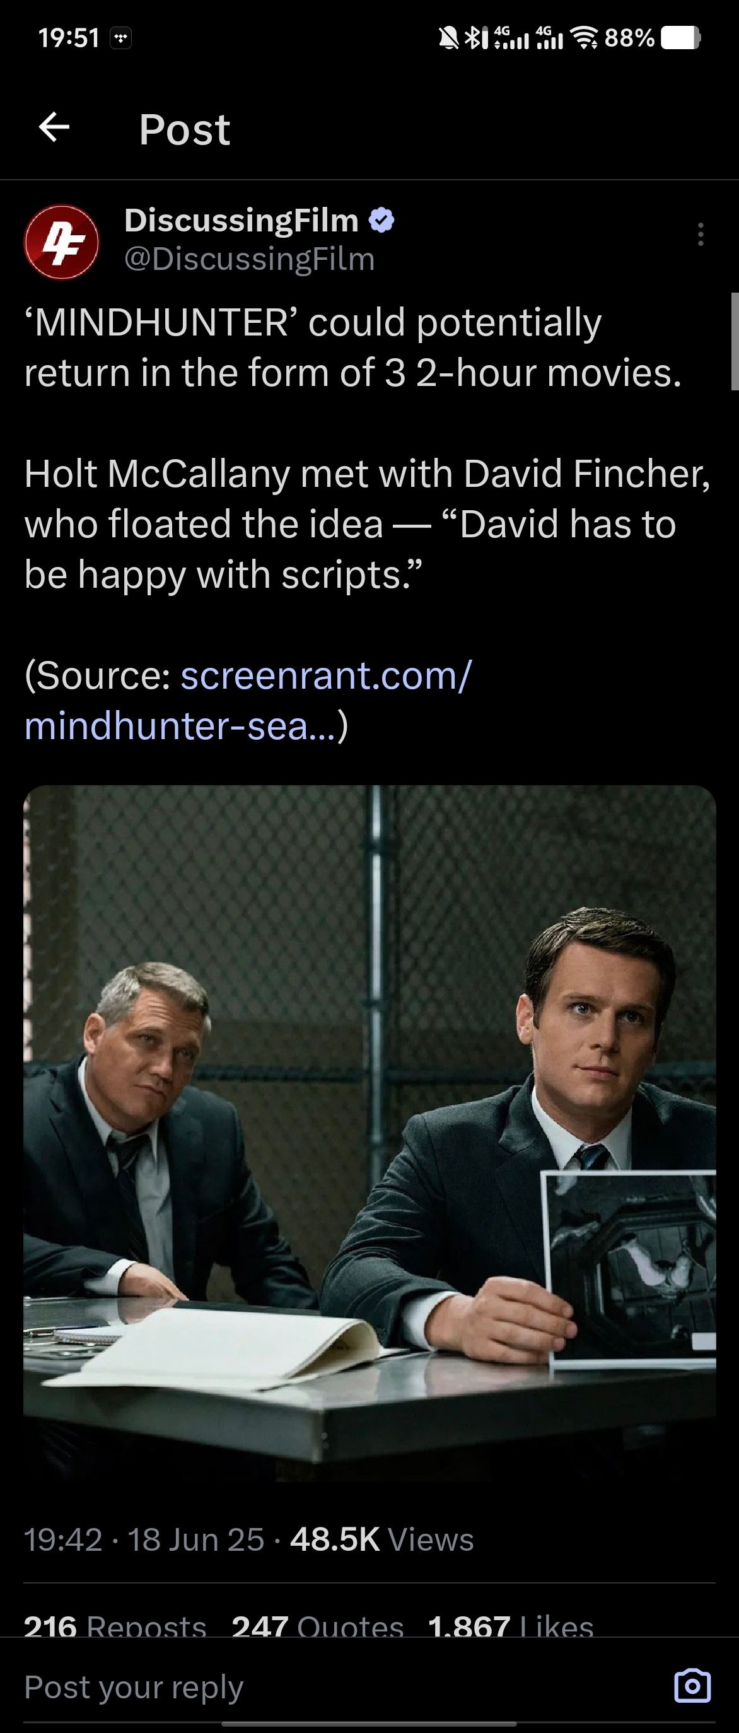Tap the 19:42 post timestamp

(x=63, y=1539)
